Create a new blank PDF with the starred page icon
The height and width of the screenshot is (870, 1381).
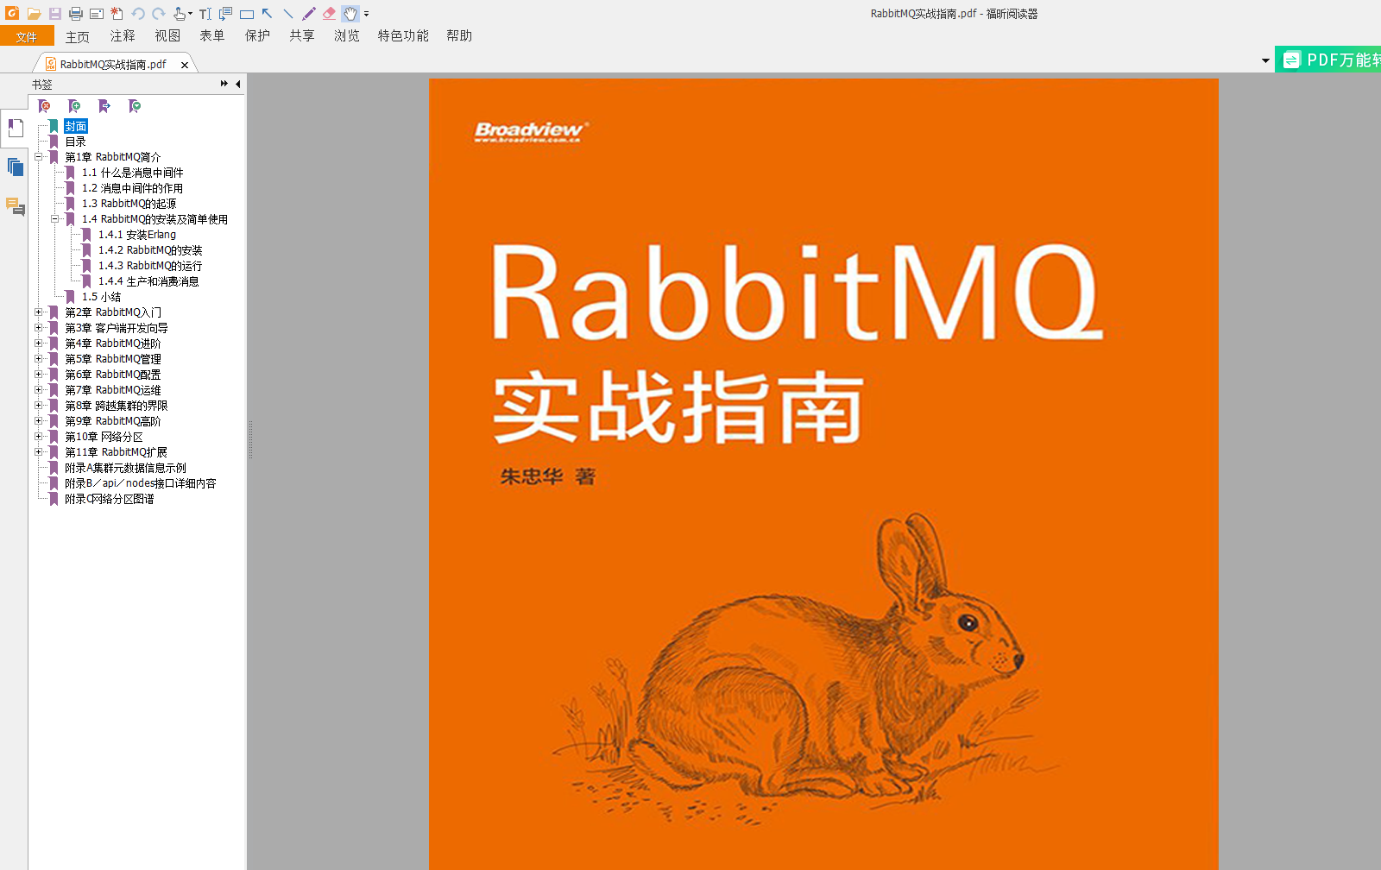(117, 14)
